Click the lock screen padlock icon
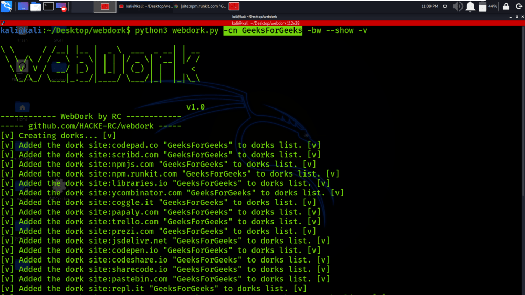 tap(506, 6)
